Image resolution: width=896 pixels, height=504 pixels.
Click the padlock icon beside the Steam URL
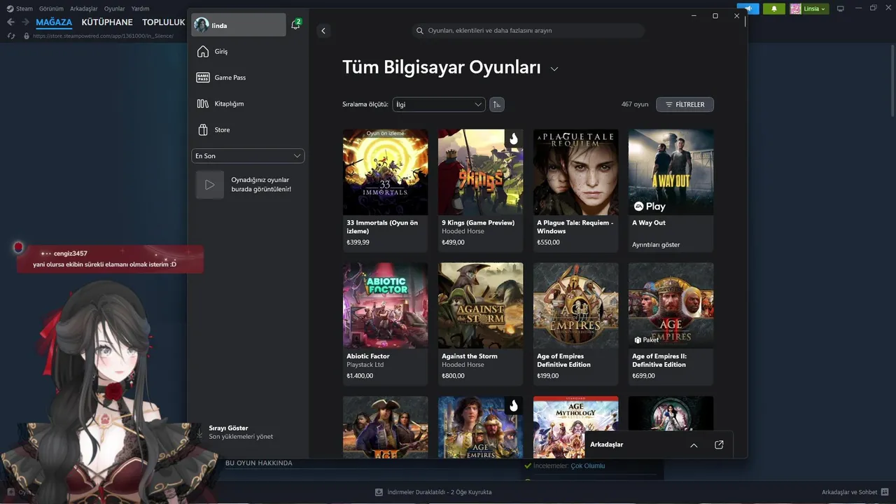[26, 36]
